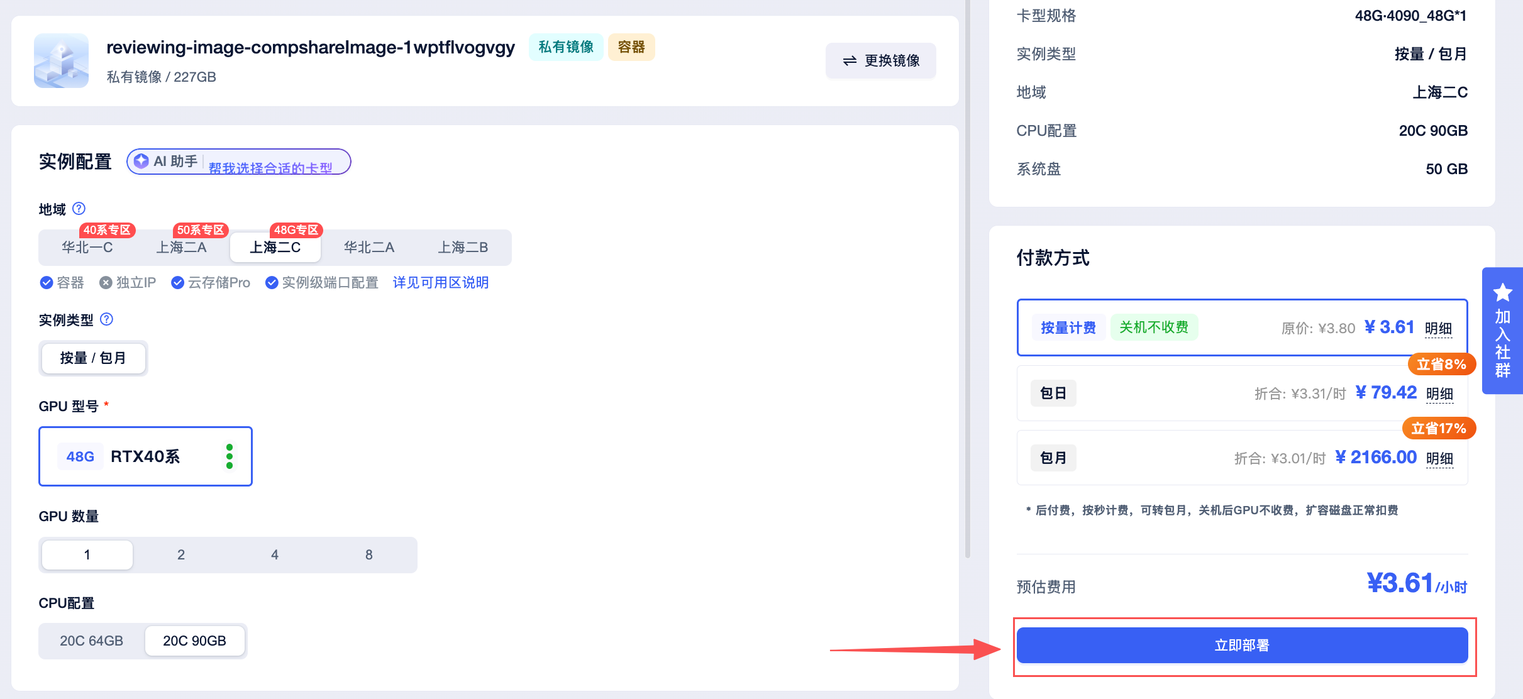Screen dimensions: 1523x699
Task: Click the image thumbnail icon
Action: pyautogui.click(x=61, y=60)
